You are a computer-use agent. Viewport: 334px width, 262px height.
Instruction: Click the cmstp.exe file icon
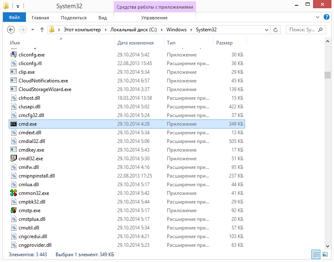pyautogui.click(x=14, y=210)
